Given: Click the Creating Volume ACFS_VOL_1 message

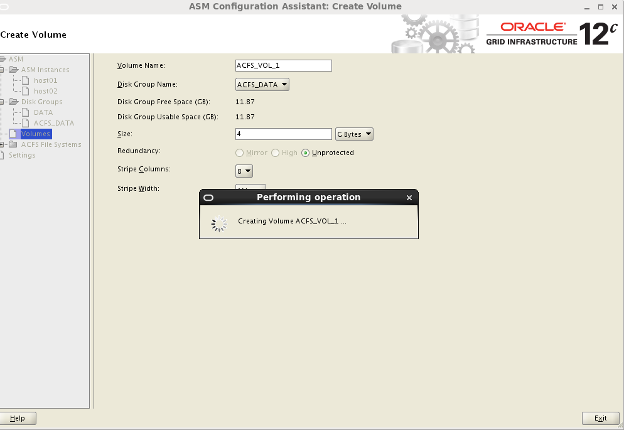Looking at the screenshot, I should coord(292,222).
